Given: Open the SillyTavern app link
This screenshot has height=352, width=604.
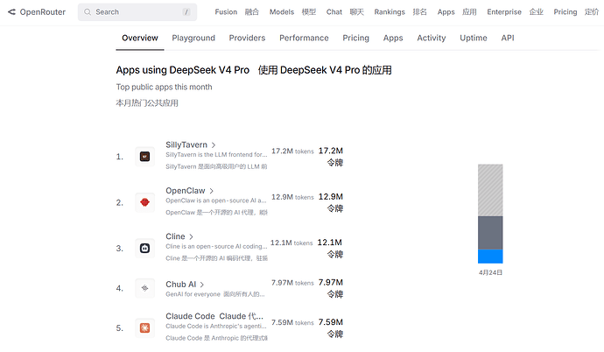Looking at the screenshot, I should pyautogui.click(x=186, y=144).
